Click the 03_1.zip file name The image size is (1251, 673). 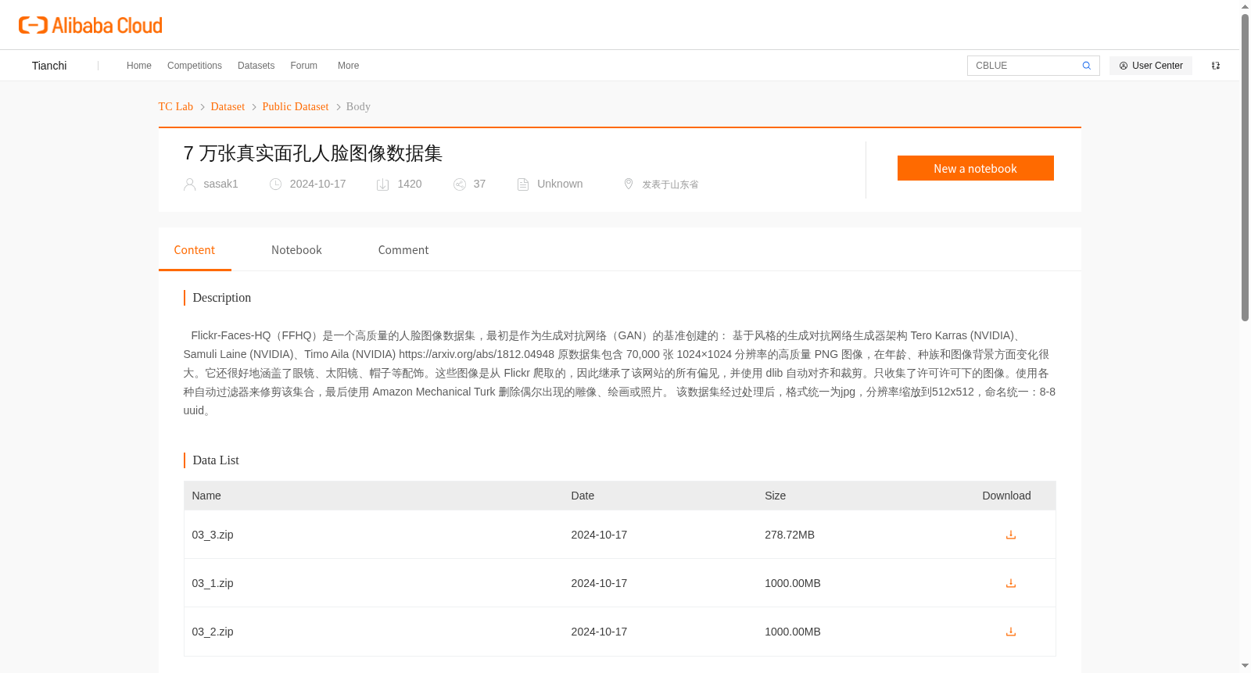tap(213, 583)
